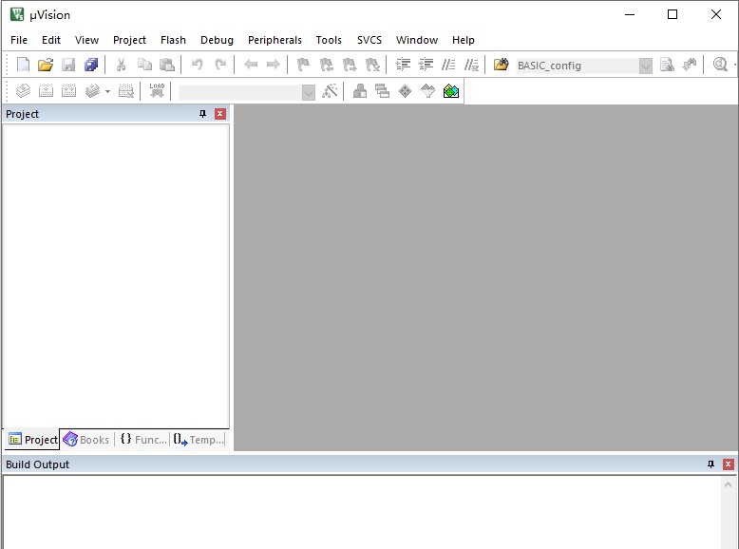Click File Extensions, Books and Environment icon

360,90
